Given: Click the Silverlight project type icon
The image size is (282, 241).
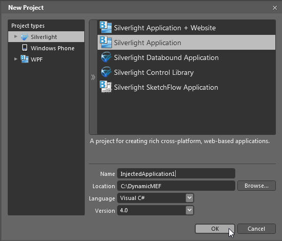Looking at the screenshot, I should coord(25,37).
